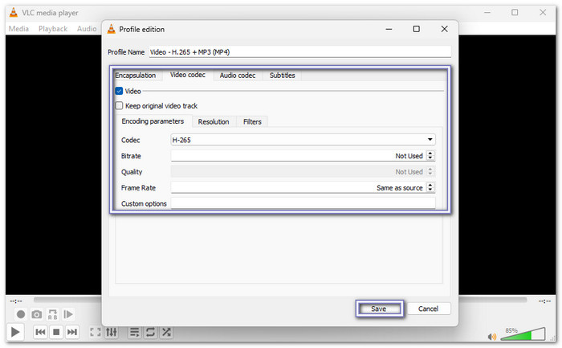
Task: Click the frame by frame icon
Action: (x=68, y=314)
